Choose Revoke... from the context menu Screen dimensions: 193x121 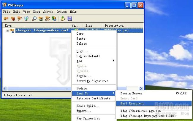click(x=94, y=76)
